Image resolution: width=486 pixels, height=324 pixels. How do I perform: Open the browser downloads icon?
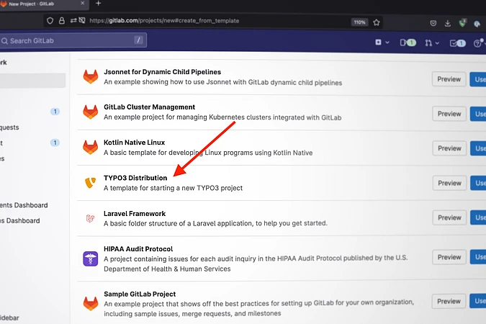(446, 23)
